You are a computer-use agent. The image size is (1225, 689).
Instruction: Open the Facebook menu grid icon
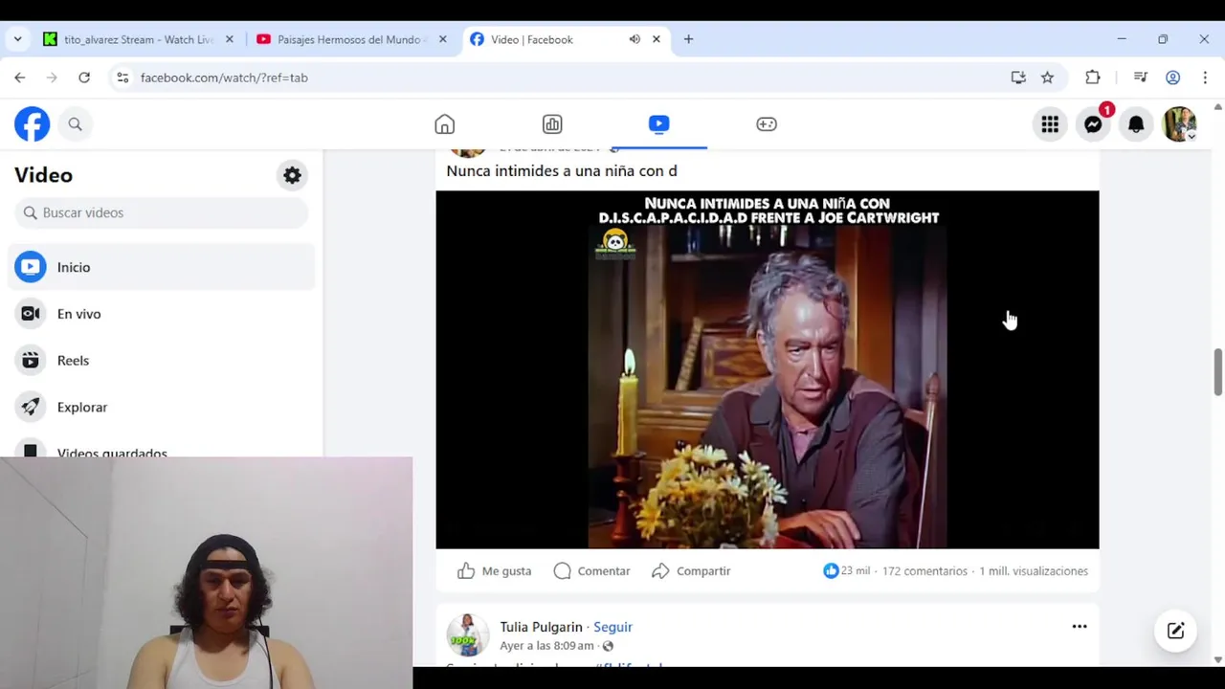pos(1050,124)
